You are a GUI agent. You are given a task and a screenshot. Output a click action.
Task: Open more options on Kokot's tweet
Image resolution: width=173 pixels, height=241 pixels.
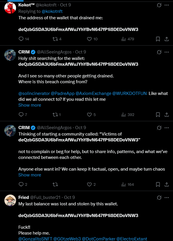click(167, 5)
